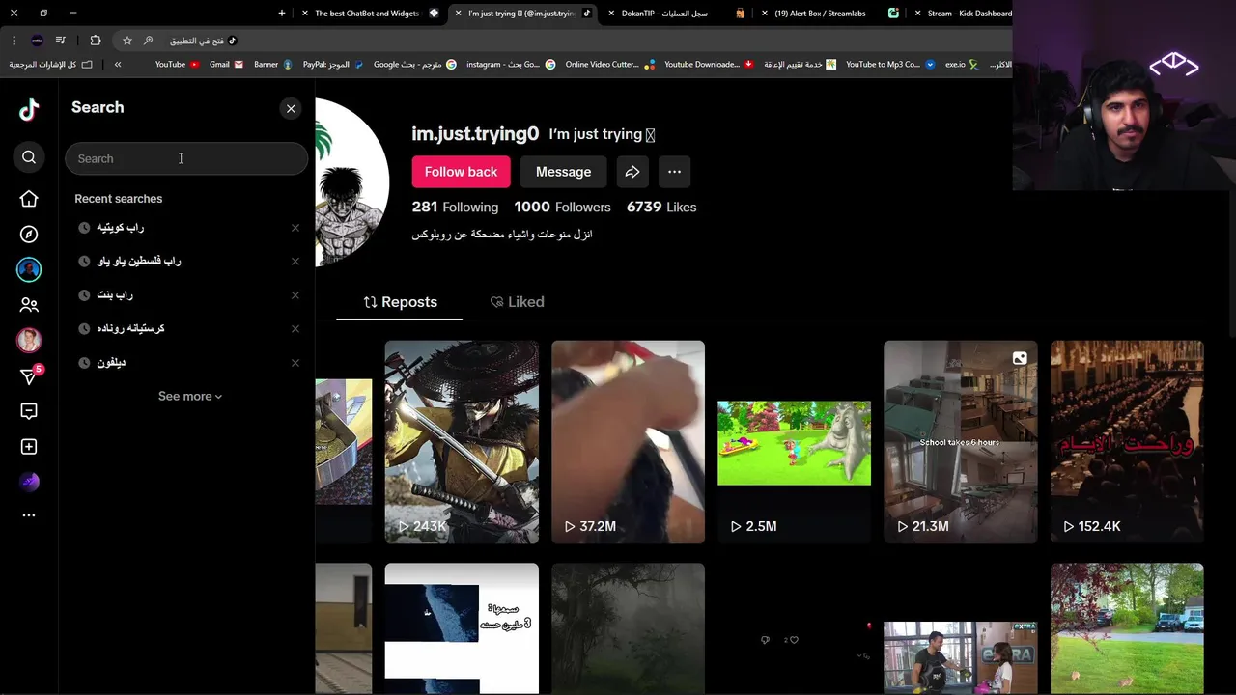Open the Online Video Cutter bookmark

coord(609,65)
